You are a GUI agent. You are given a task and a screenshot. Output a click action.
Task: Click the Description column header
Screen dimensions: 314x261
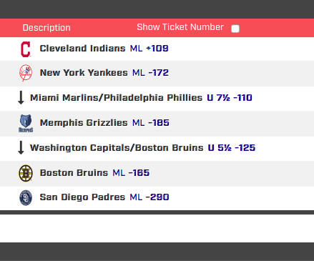coord(46,28)
